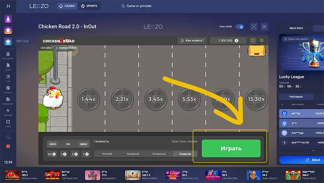Enter fullscreen via the frame icon next to Demo Mode

coord(254,27)
